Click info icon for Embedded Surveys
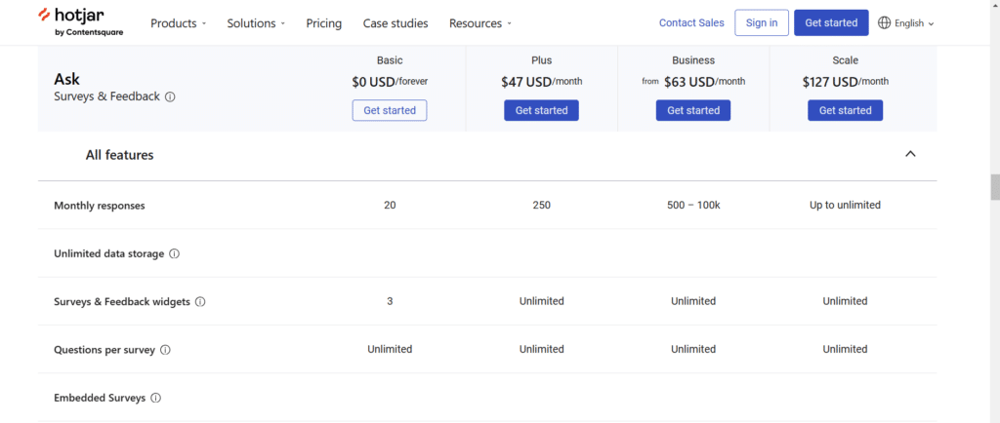This screenshot has height=423, width=1000. (x=155, y=399)
